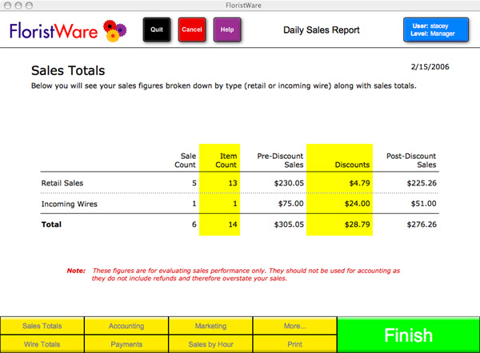
Task: Switch to the Wire Totals tab
Action: (42, 344)
